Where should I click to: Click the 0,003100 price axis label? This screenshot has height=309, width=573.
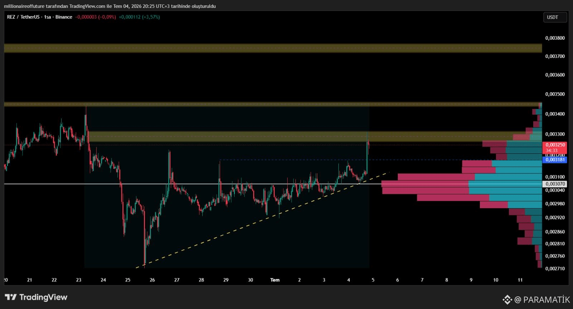(x=555, y=177)
